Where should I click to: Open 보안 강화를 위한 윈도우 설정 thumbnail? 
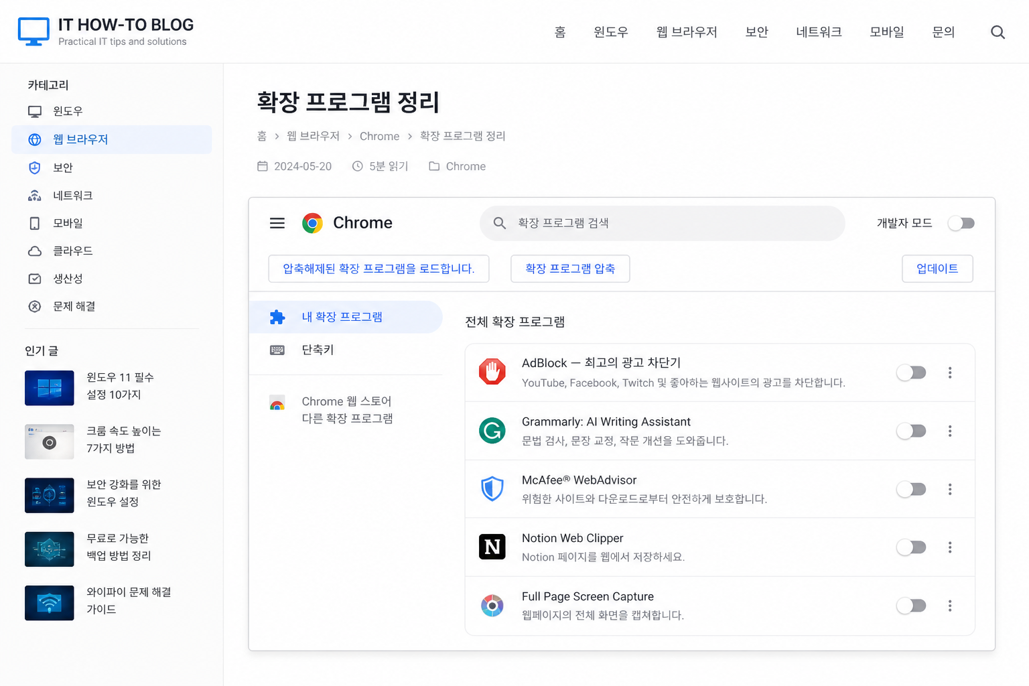50,495
